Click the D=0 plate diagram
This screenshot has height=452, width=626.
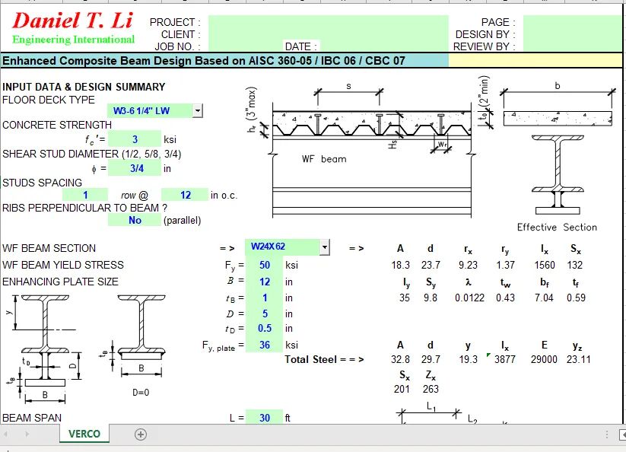(139, 344)
